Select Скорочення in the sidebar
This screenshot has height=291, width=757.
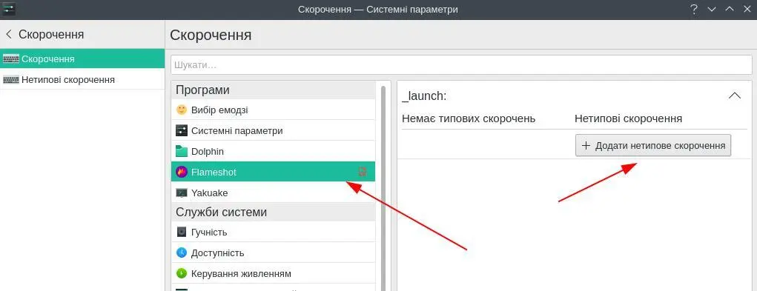coord(82,58)
